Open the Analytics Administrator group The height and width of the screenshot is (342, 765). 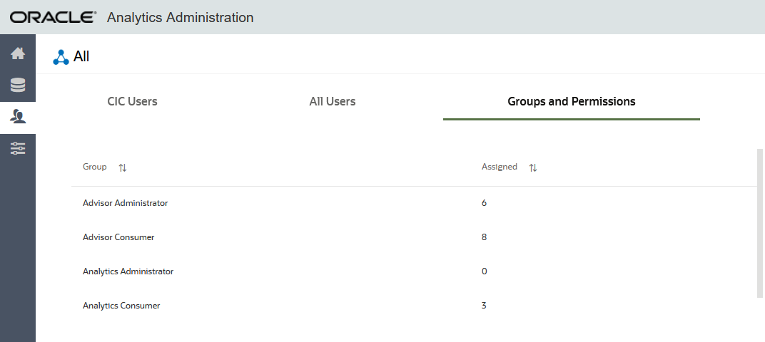128,271
